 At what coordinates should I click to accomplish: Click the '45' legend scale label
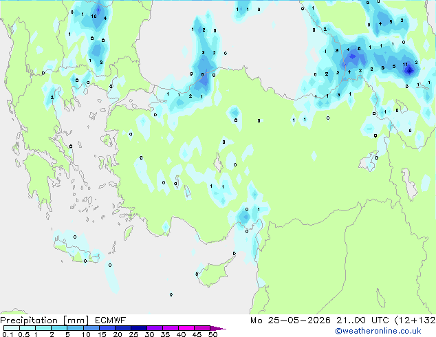coord(197,334)
